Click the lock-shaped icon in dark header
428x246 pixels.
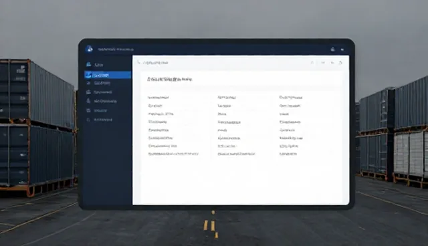point(332,49)
